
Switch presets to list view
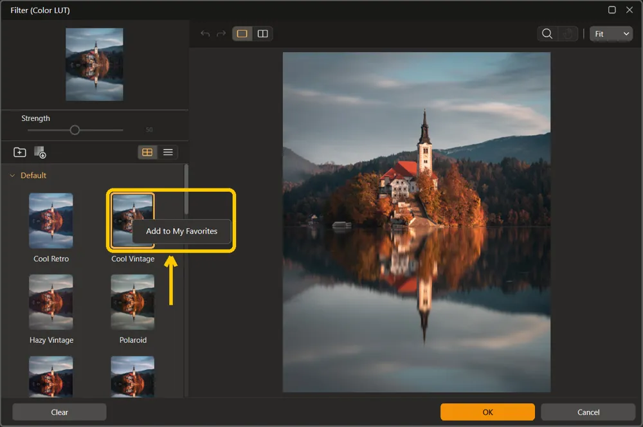pyautogui.click(x=168, y=152)
